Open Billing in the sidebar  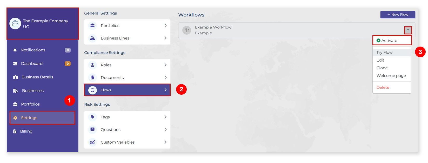click(42, 131)
